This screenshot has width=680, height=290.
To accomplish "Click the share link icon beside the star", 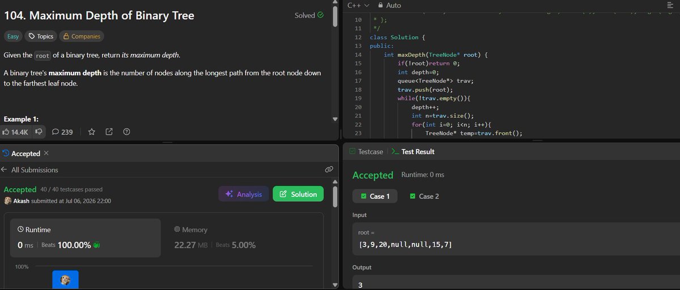I will [109, 132].
